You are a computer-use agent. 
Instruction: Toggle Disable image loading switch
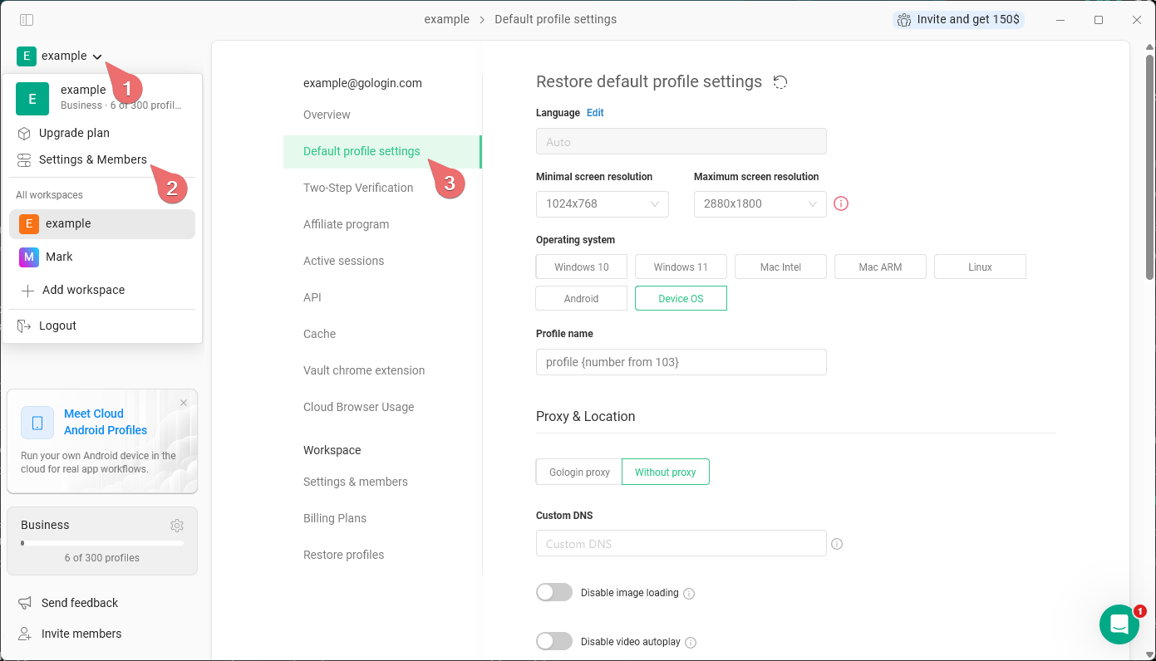554,592
